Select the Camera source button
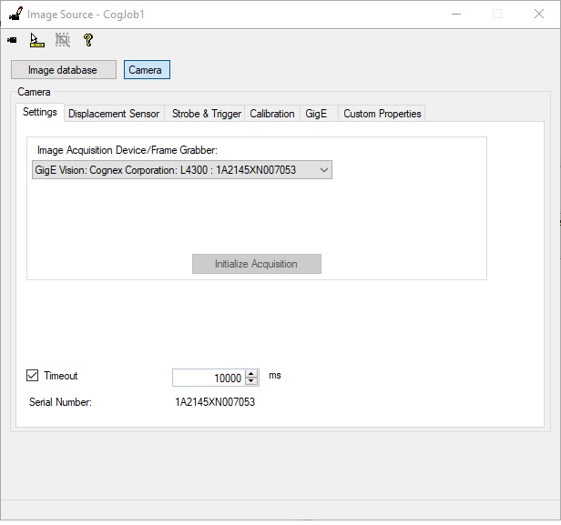The image size is (561, 525). (x=147, y=70)
